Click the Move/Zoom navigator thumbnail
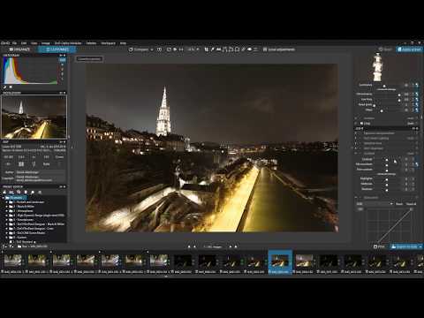Viewport: 424px width, 318px height. 34,117
